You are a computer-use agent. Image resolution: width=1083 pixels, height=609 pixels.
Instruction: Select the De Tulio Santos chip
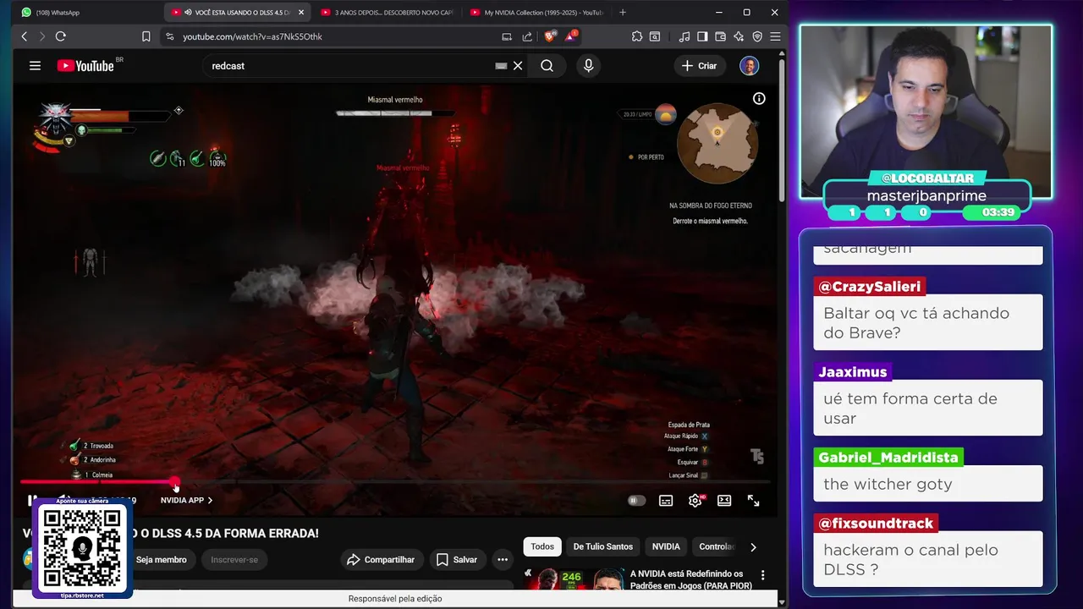tap(603, 546)
